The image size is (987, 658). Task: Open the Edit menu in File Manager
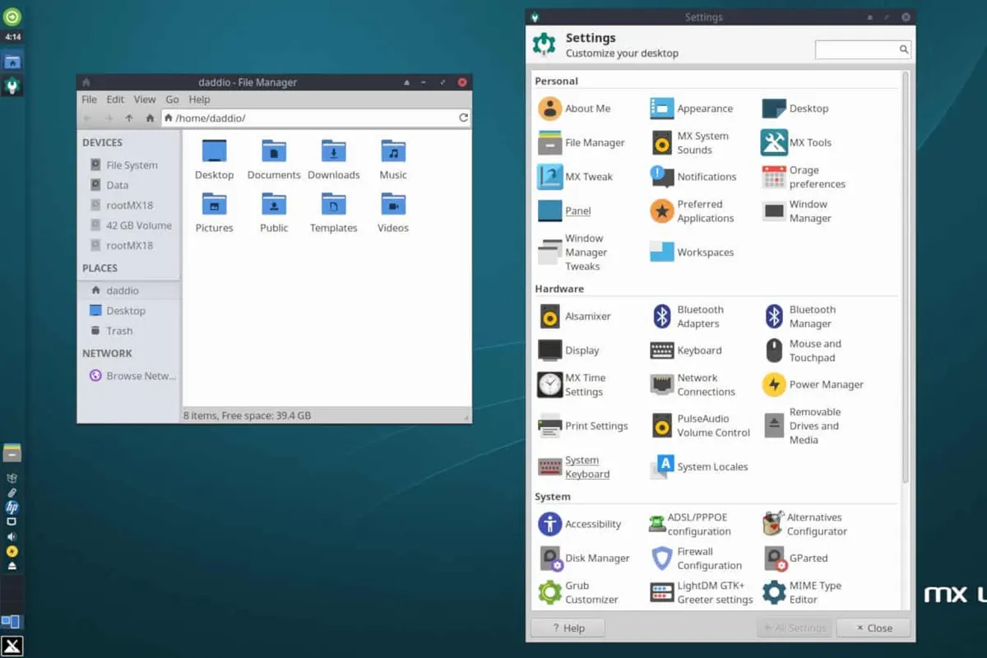(115, 100)
